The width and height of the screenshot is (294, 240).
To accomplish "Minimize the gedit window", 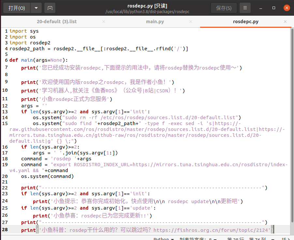I will tap(261, 8).
